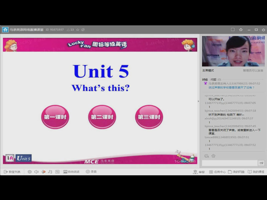267x200 pixels.
Task: Toggle the microphone icon in bottom toolbar
Action: coord(43,172)
